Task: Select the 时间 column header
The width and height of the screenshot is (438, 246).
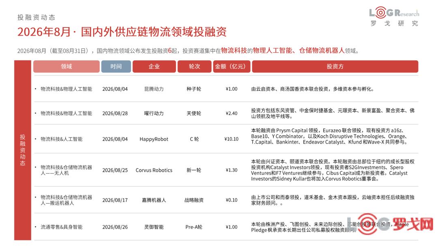Action: tap(116, 67)
